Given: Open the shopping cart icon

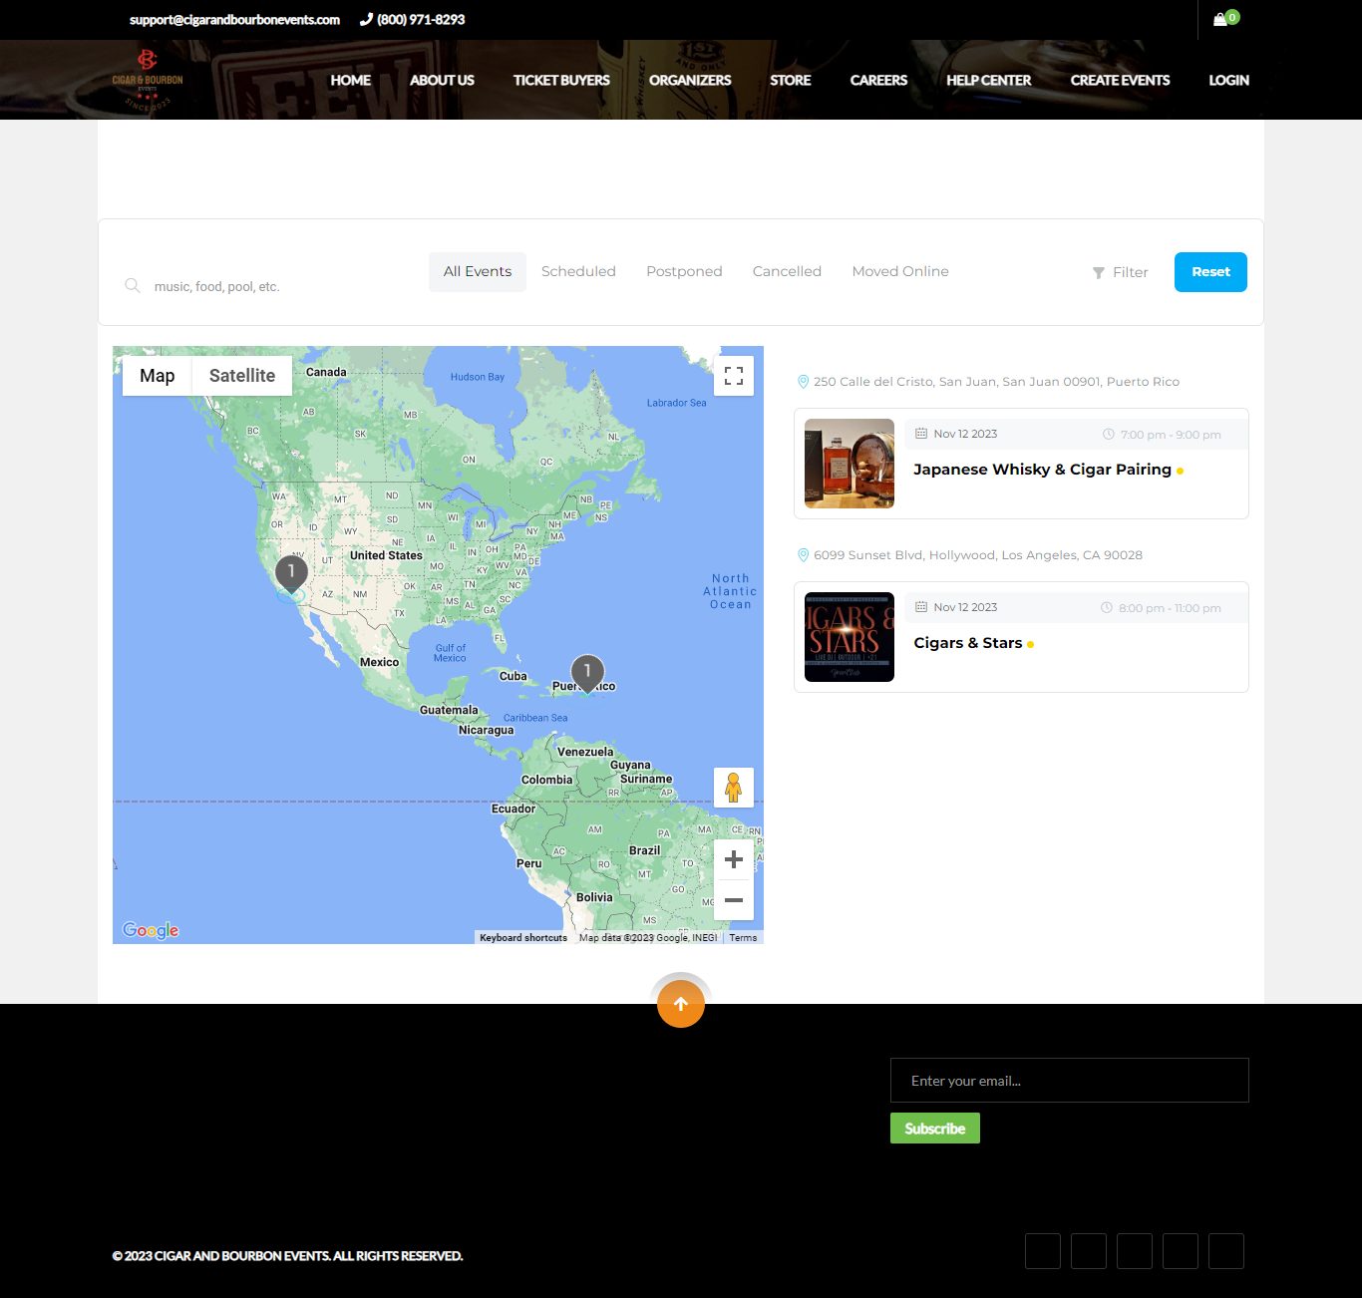Looking at the screenshot, I should (1220, 19).
